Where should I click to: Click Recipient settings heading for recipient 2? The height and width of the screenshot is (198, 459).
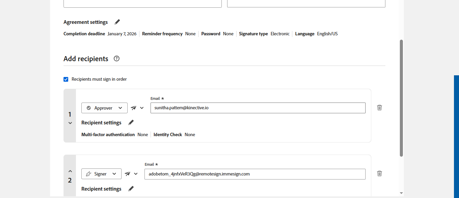pos(101,189)
